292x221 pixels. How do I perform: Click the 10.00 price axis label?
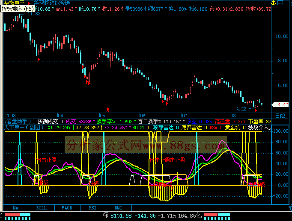[x=282, y=36]
